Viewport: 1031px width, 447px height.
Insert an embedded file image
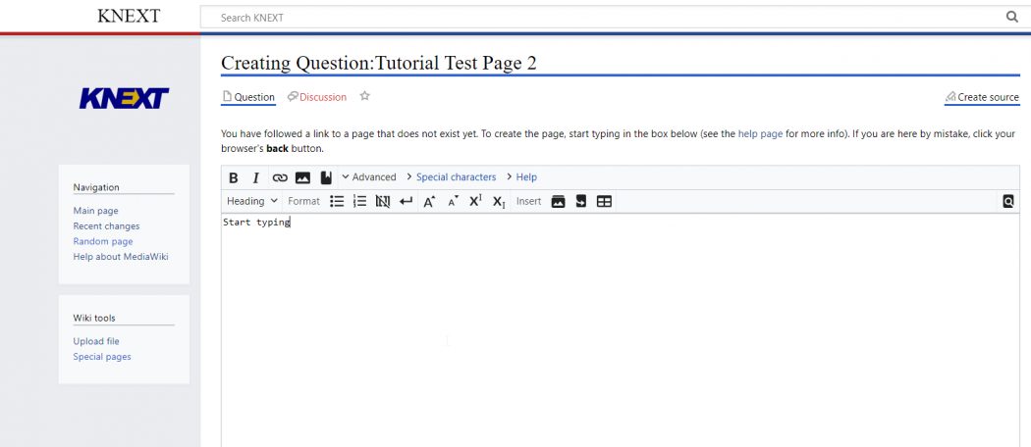302,177
